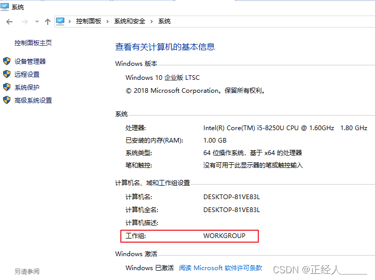Go up one level with up arrow
Image resolution: width=375 pixels, height=280 pixels.
48,22
